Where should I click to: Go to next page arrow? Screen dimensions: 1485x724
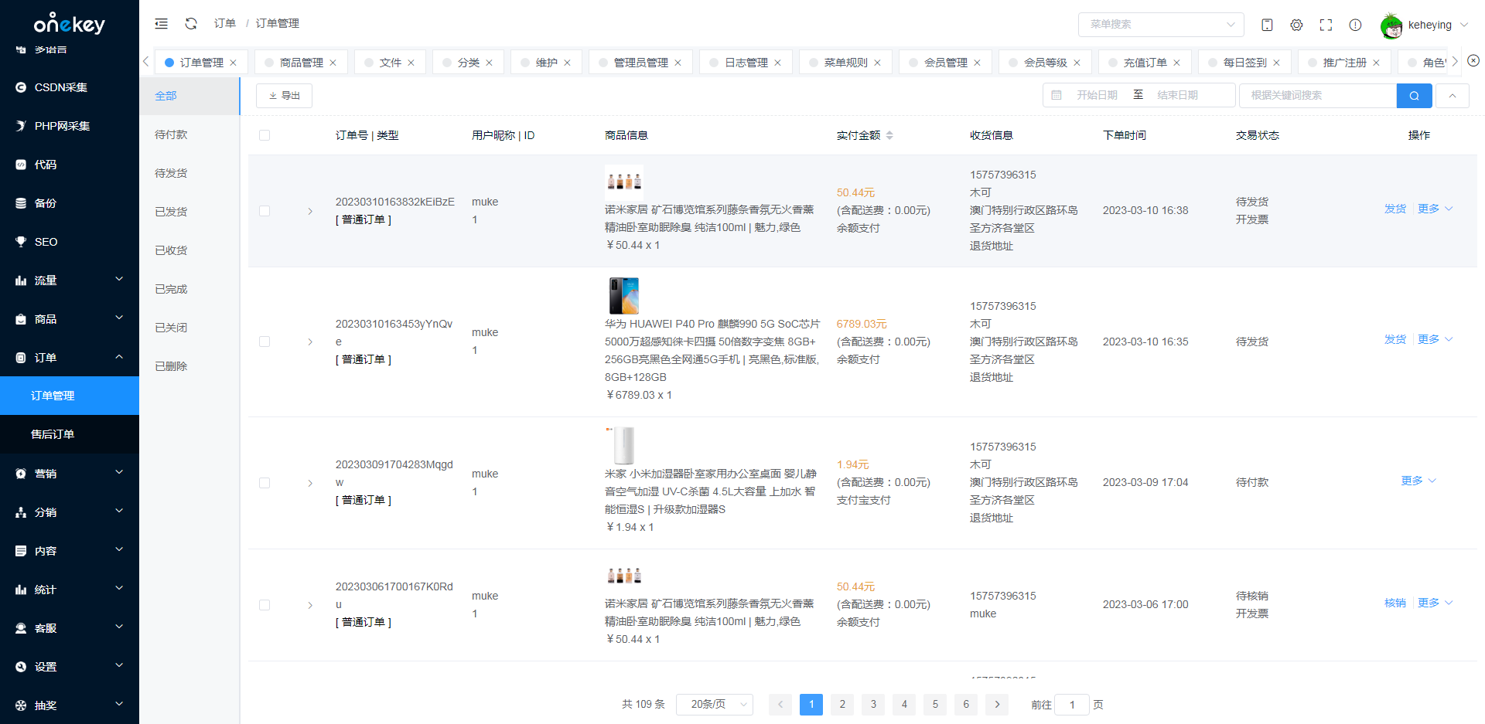[997, 704]
